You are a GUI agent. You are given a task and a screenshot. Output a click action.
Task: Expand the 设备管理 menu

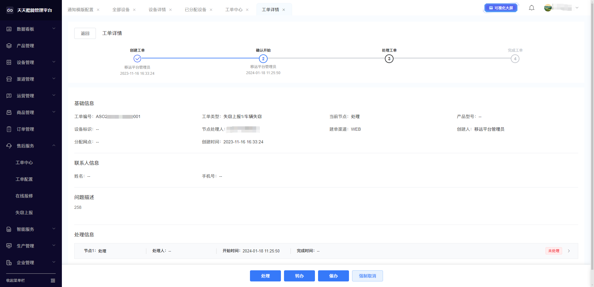[54, 62]
